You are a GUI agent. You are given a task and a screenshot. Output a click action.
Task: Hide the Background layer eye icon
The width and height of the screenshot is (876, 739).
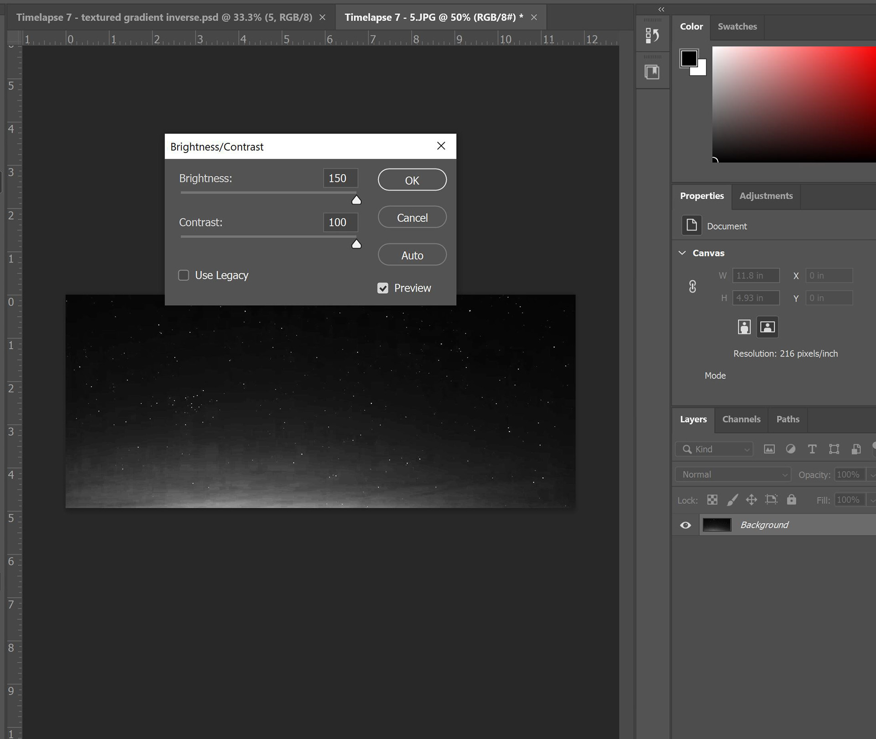[x=685, y=525]
